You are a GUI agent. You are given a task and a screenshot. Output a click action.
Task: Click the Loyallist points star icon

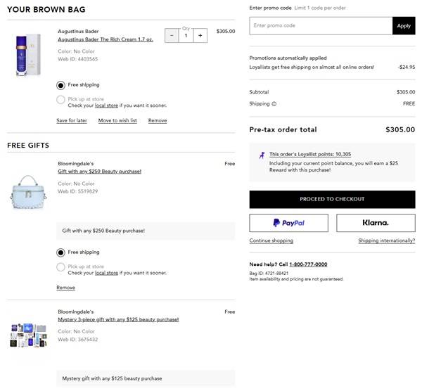(262, 155)
